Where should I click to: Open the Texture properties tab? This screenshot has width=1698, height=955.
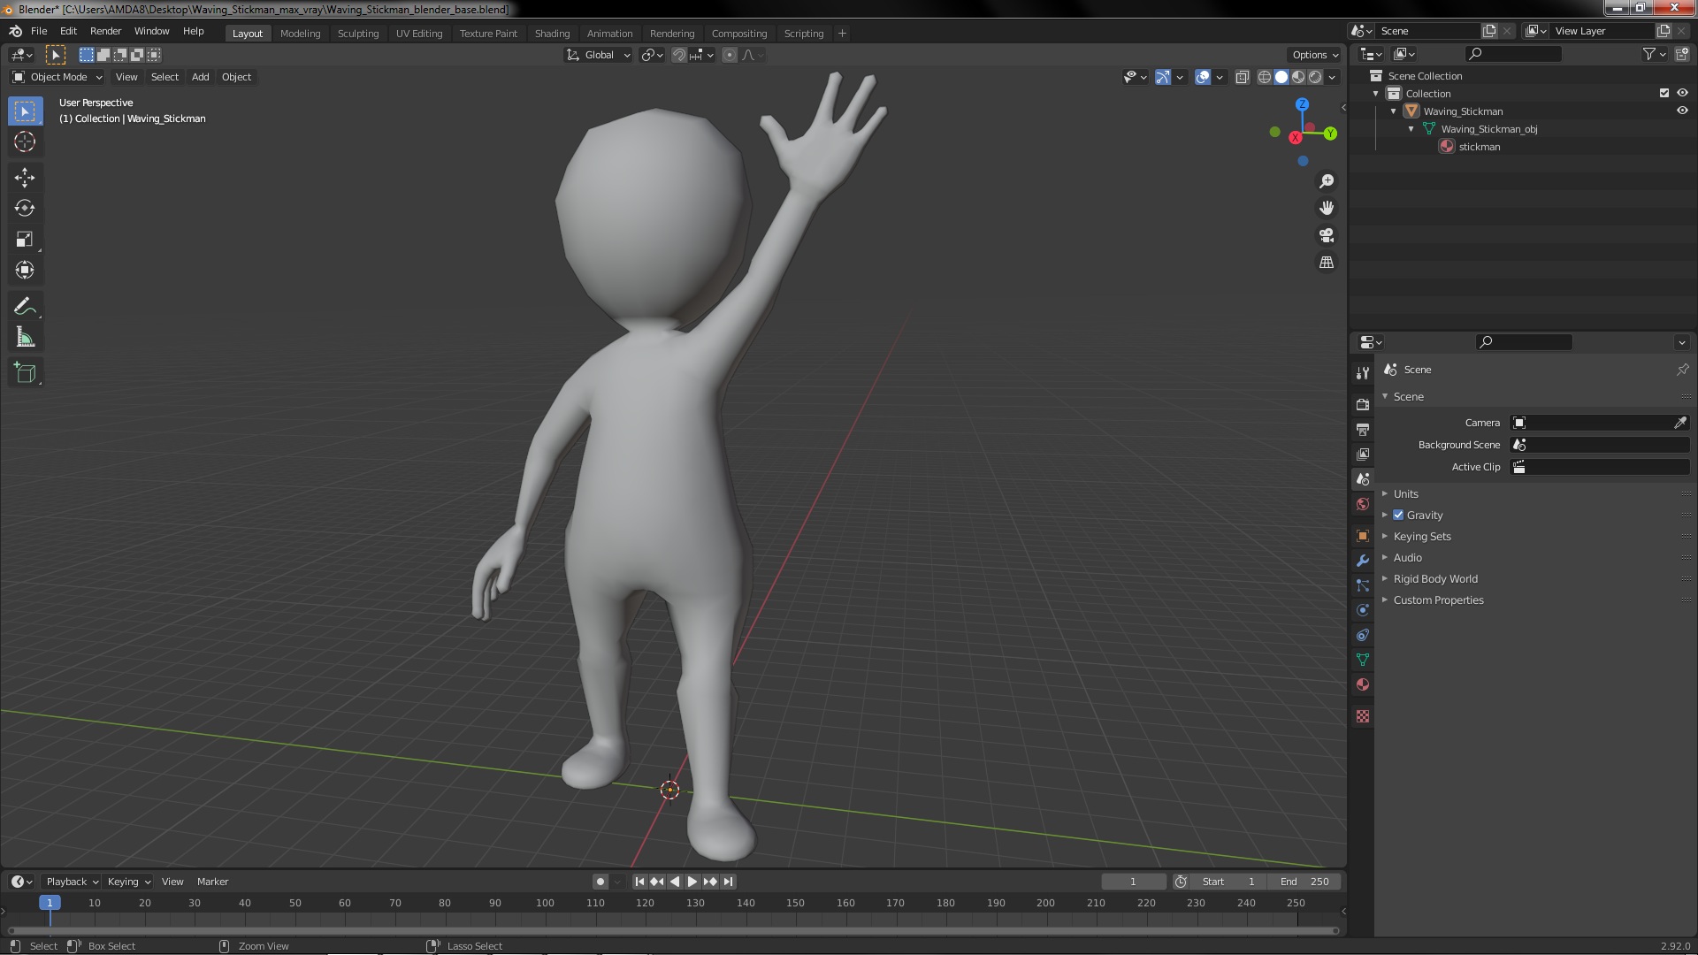(x=1363, y=716)
